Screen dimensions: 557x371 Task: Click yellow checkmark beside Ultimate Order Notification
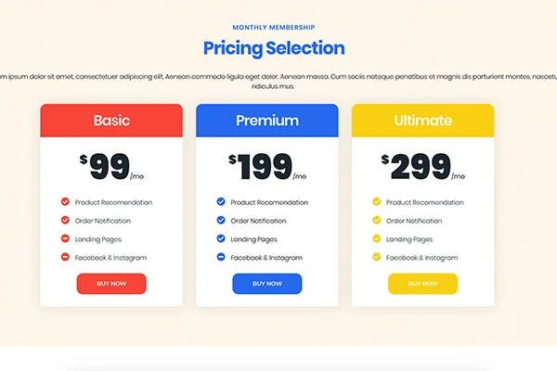point(377,220)
